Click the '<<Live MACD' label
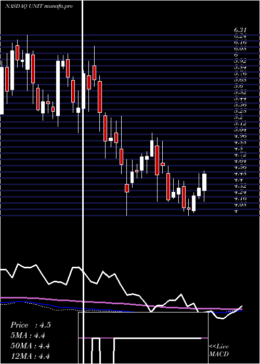This screenshot has width=260, height=364. [x=219, y=350]
